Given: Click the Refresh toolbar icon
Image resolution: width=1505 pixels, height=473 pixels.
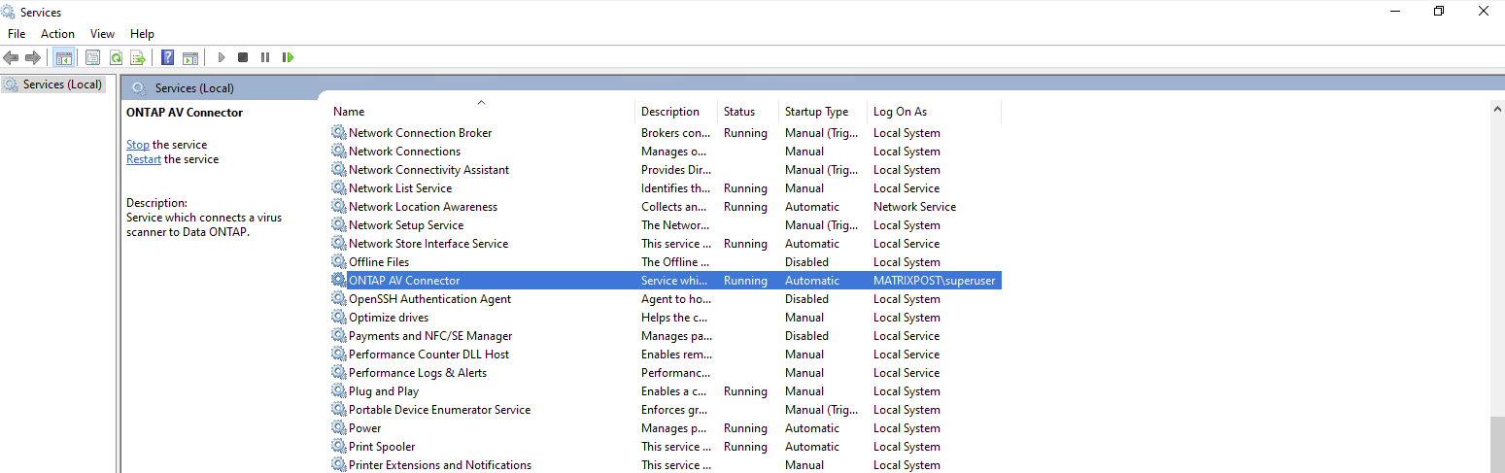Looking at the screenshot, I should [116, 58].
